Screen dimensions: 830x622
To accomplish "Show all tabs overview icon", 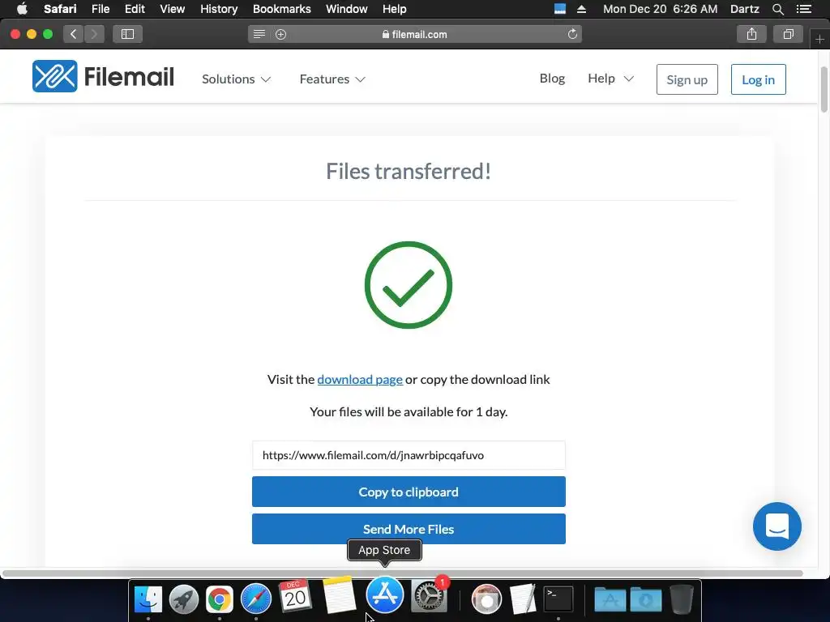I will tap(788, 34).
